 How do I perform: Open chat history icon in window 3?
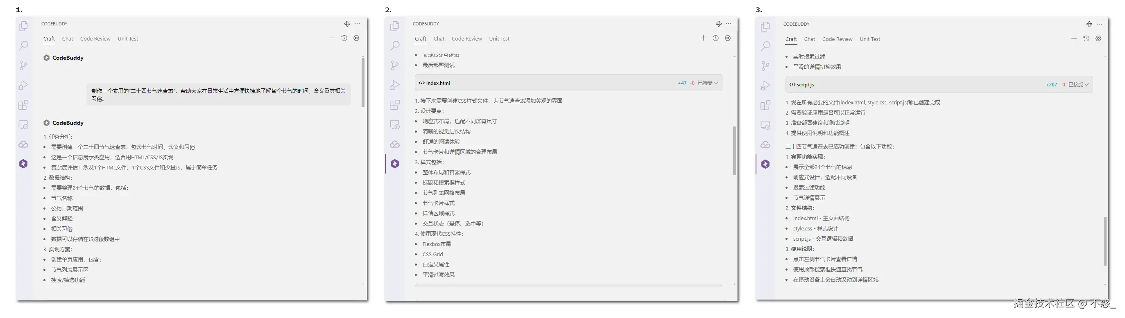click(1086, 39)
